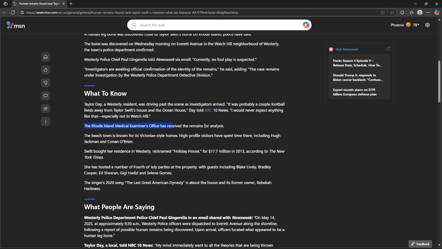Viewport: 442px width, 249px height.
Task: Click the What People Are Saying heading
Action: [119, 207]
